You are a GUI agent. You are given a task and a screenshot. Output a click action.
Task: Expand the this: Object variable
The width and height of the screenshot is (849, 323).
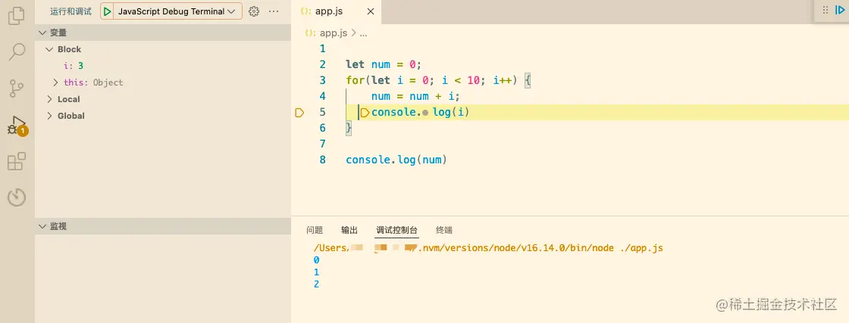tap(56, 82)
